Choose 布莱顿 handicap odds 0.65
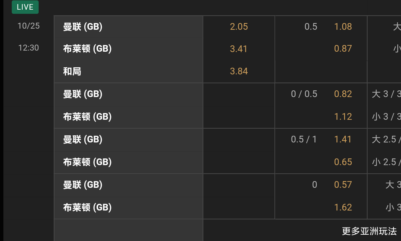The image size is (401, 241). [343, 162]
